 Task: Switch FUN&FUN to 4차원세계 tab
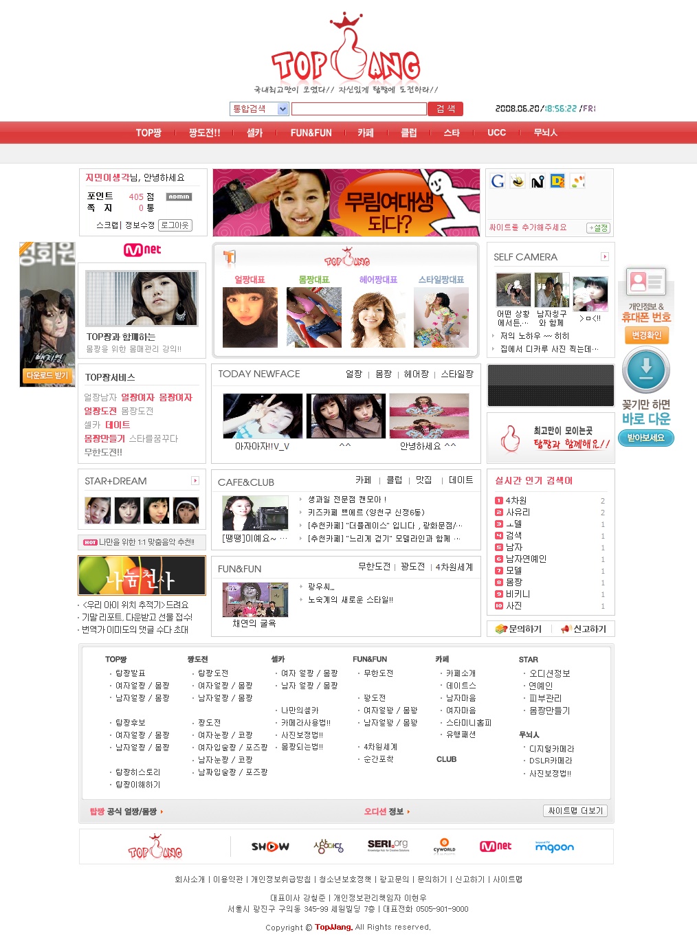[454, 567]
